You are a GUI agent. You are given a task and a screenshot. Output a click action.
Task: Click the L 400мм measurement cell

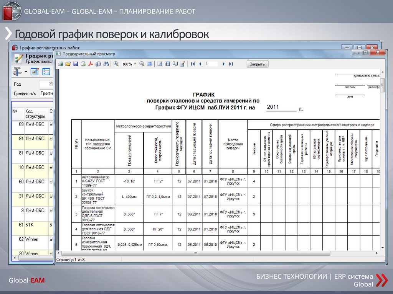(129, 197)
